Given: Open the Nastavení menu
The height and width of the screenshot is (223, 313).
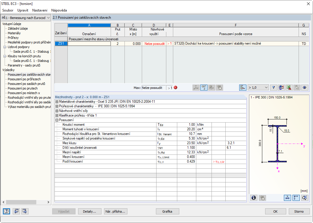Looking at the screenshot, I should coord(40,10).
